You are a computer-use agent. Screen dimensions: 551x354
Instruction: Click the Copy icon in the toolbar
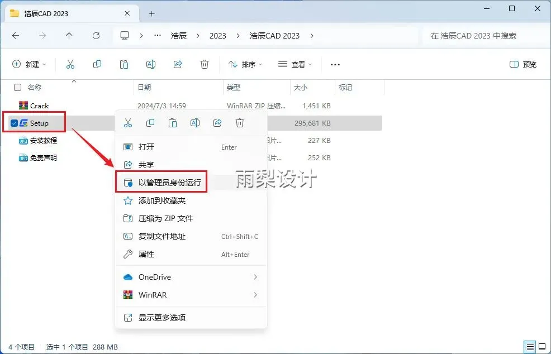97,64
